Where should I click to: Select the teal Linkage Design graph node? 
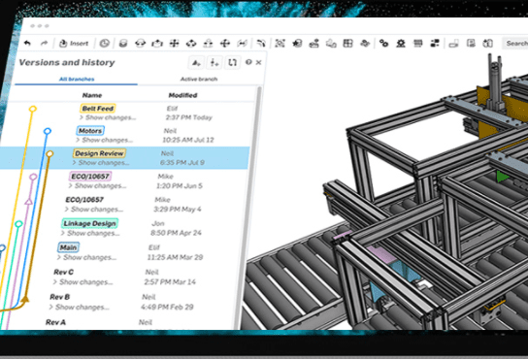click(x=18, y=223)
